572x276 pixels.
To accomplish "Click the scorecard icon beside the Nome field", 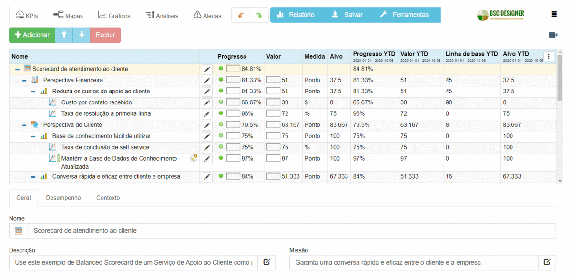I will pos(18,231).
